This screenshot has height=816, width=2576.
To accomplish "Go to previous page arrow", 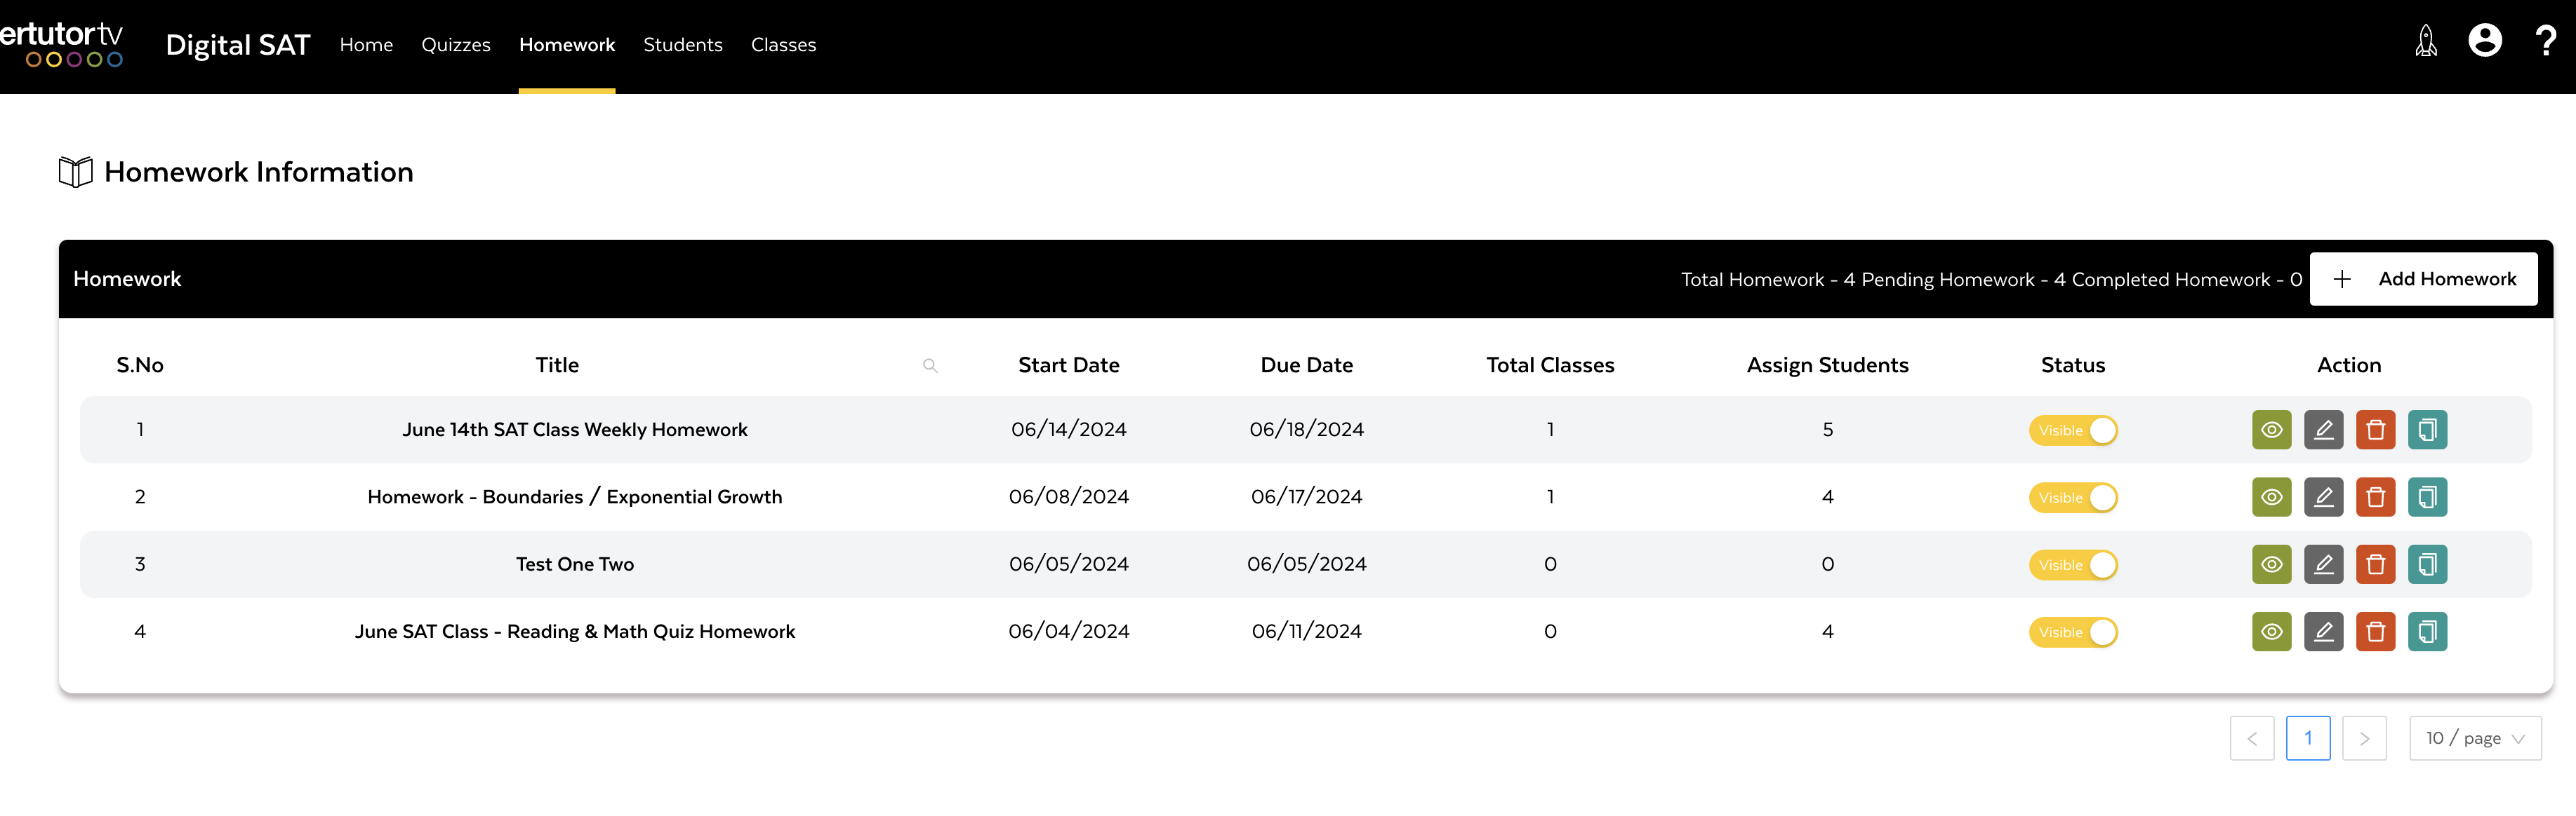I will click(2252, 738).
